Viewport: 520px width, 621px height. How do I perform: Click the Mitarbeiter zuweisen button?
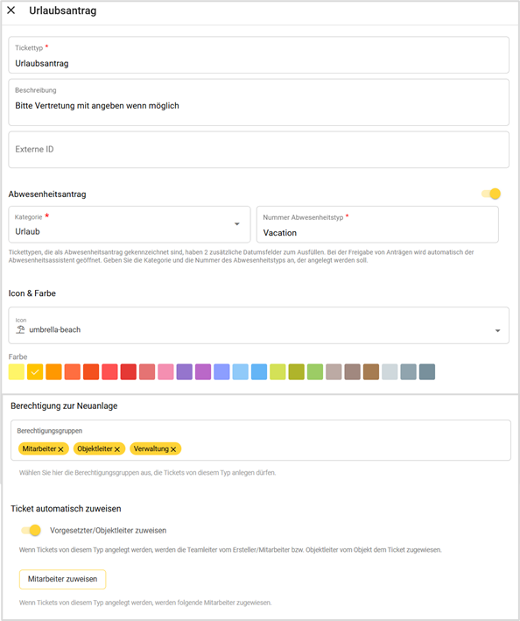click(62, 579)
